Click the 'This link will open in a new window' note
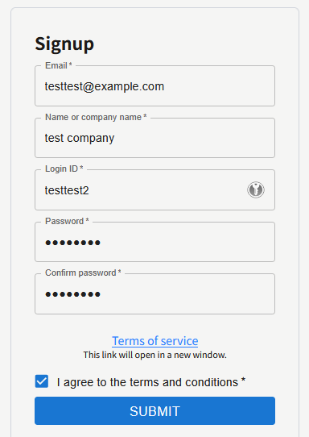Viewport: 309px width, 437px height. point(155,355)
